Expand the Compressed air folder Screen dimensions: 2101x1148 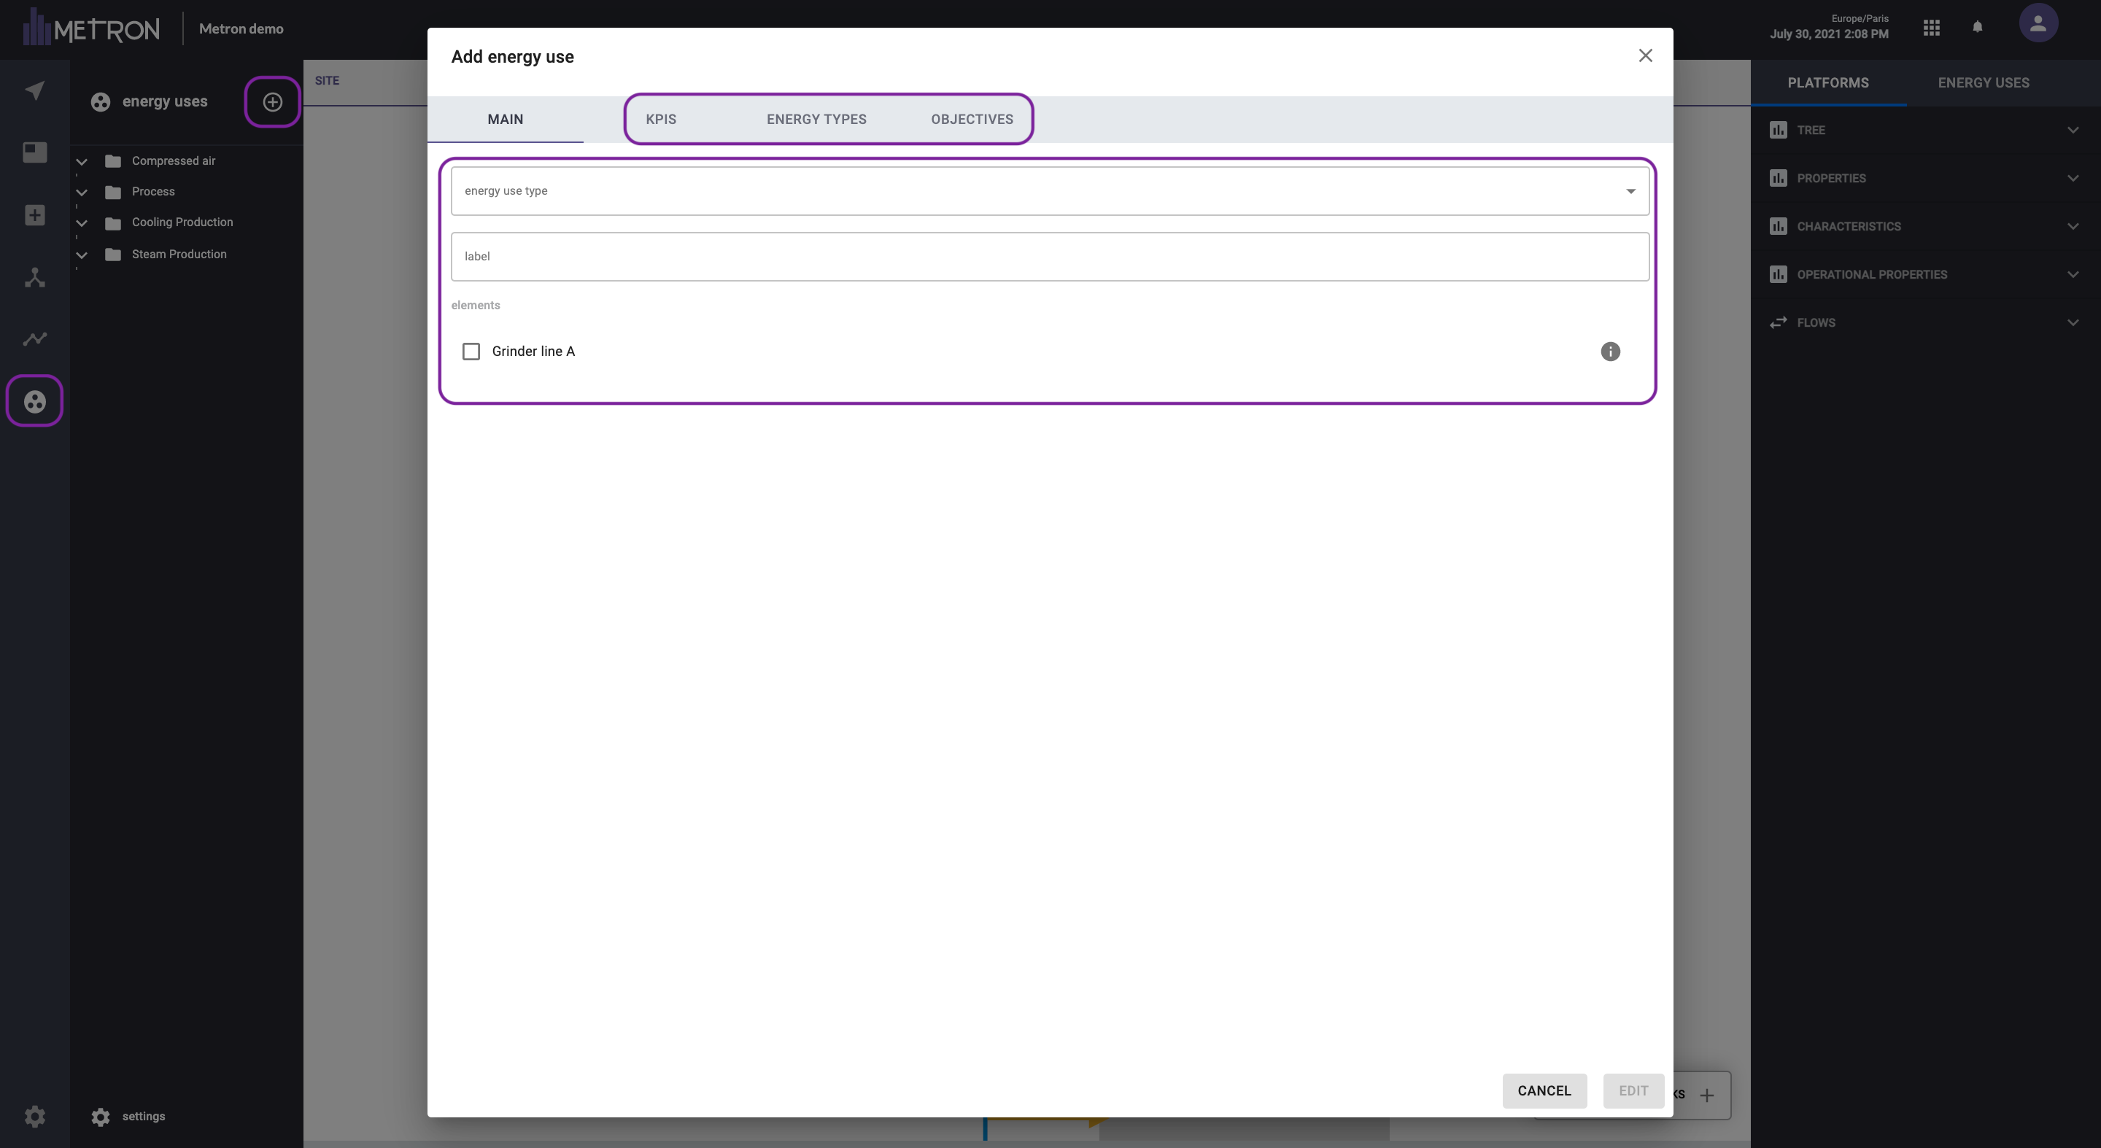[x=82, y=161]
